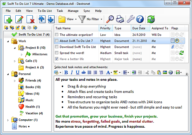Screen dimensions: 192x135
Task: Toggle Bold formatting in the notes toolbar
Action: tap(66, 72)
